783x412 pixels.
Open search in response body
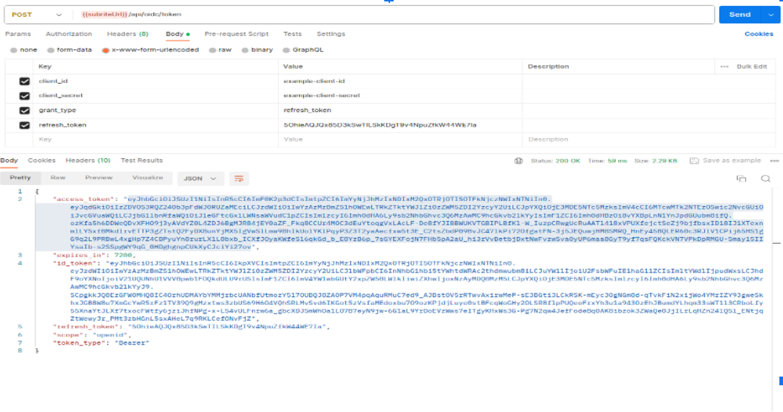(x=765, y=179)
